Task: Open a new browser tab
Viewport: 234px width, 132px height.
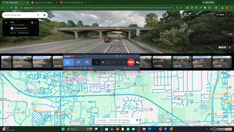Action: click(90, 3)
